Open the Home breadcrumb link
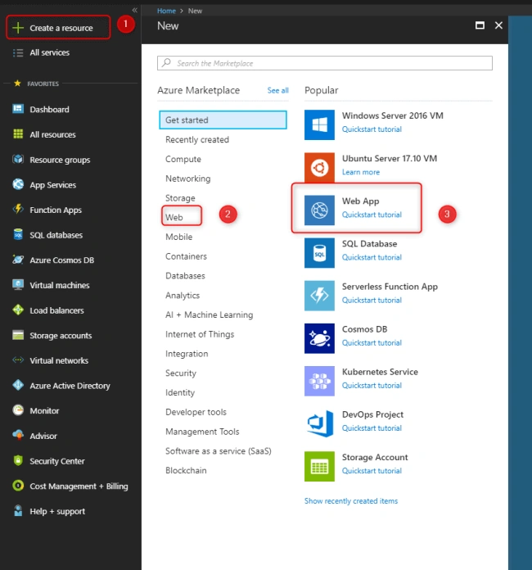 pos(166,11)
